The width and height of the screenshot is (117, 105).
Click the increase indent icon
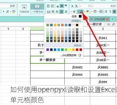tap(48, 6)
